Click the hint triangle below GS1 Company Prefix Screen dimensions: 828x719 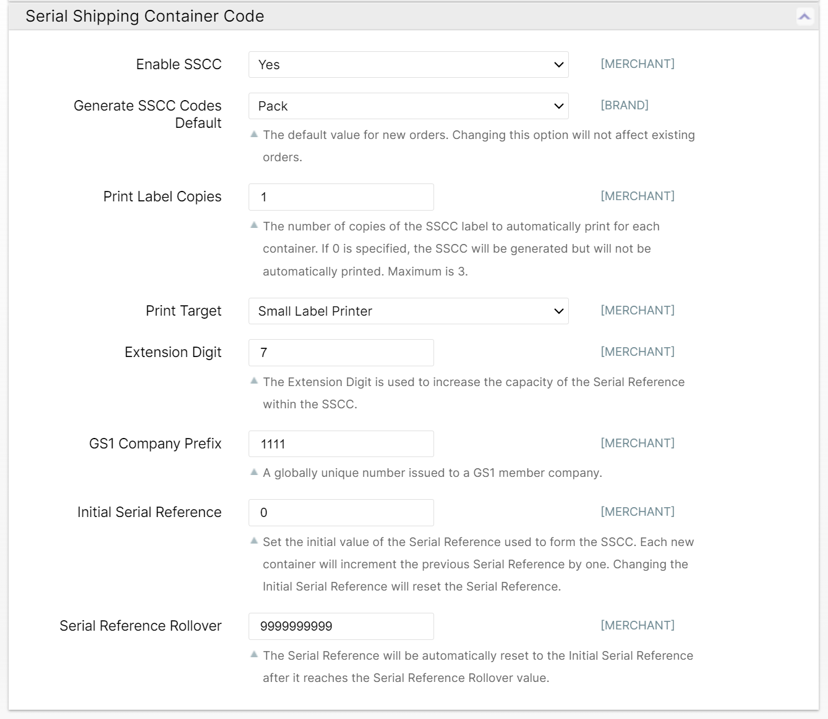tap(254, 472)
